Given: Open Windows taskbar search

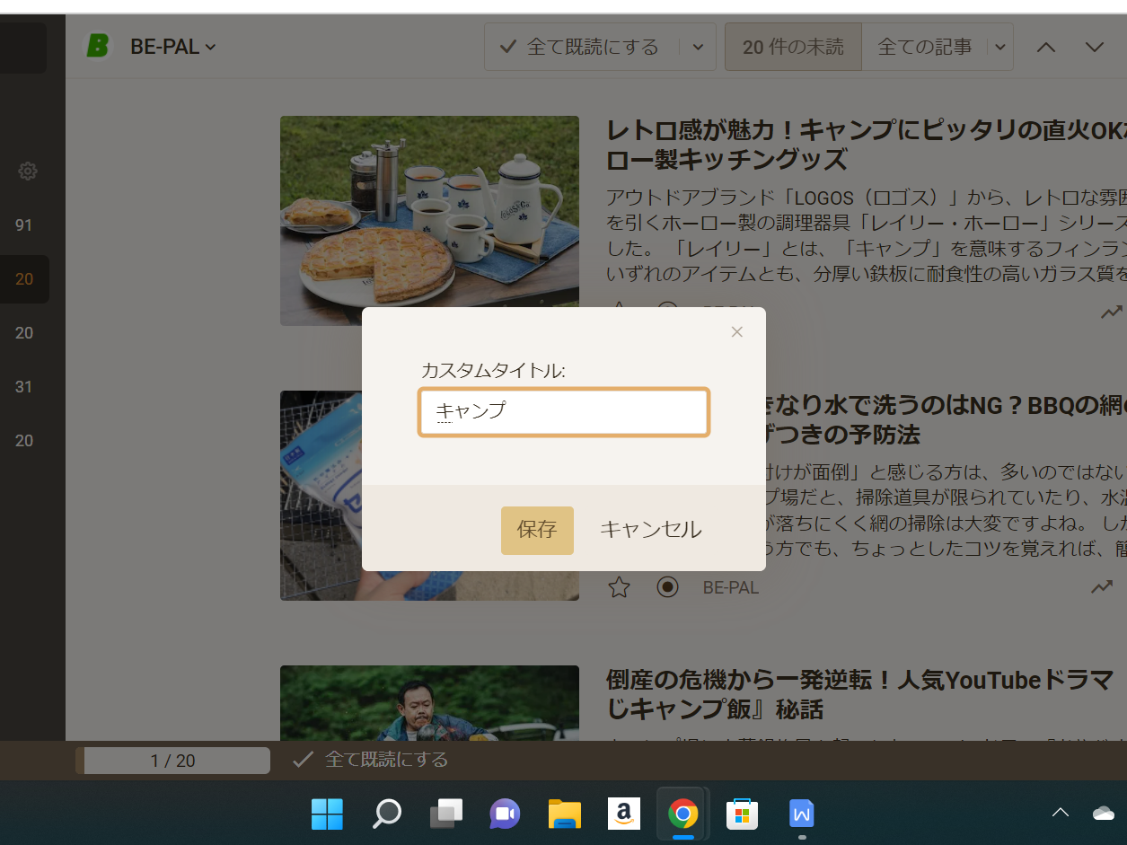Looking at the screenshot, I should click(x=387, y=814).
